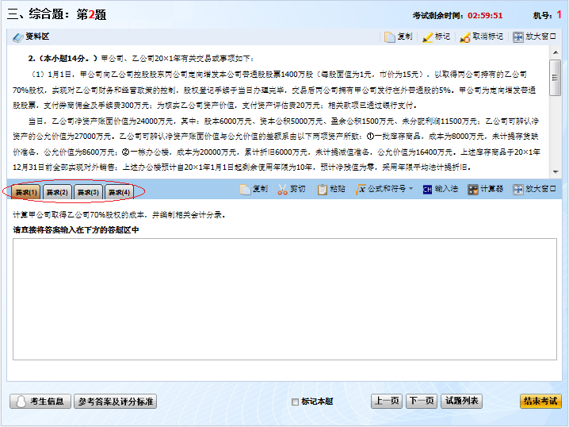Go to the next page with 下一页

421,401
